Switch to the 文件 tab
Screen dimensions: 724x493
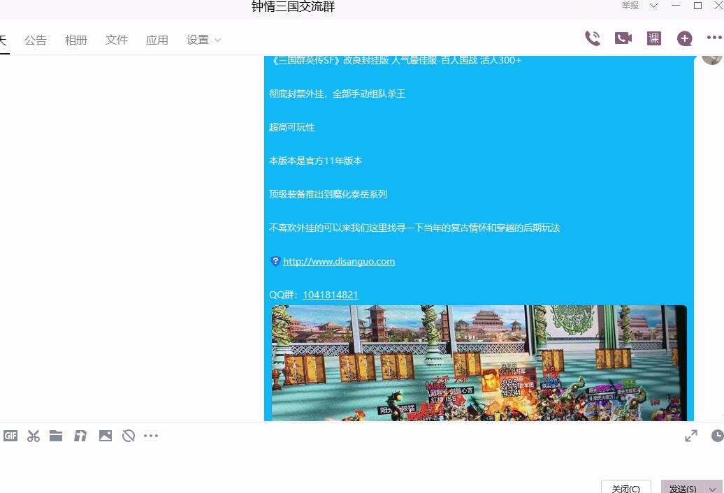click(x=117, y=40)
